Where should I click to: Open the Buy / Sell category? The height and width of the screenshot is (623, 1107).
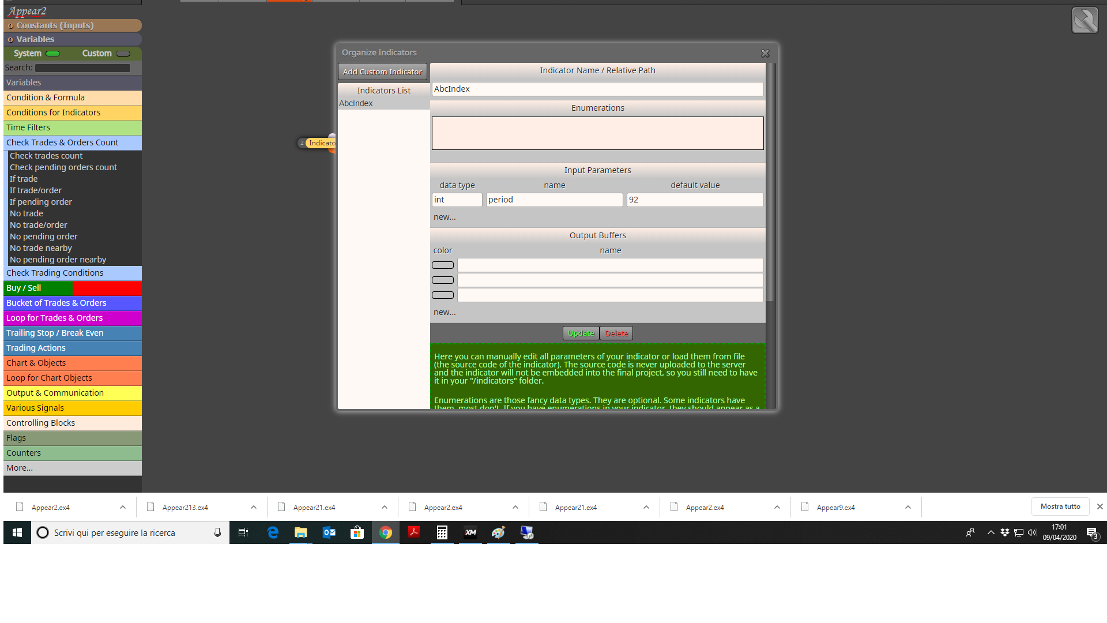click(x=73, y=288)
